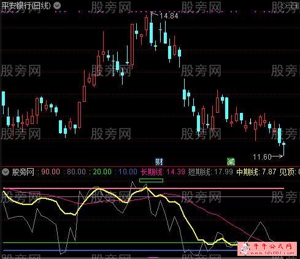Image resolution: width=300 pixels, height=259 pixels.
Task: Click the green rectangle top signal marker
Action: point(151,180)
